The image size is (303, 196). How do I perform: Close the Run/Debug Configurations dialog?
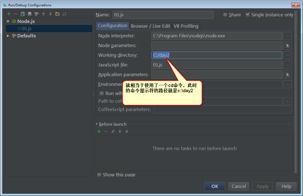pyautogui.click(x=296, y=5)
